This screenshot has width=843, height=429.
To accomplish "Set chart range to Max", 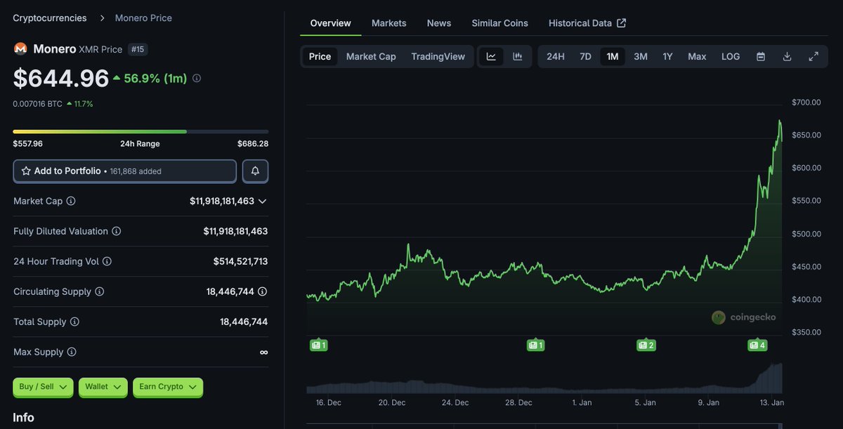I will click(x=697, y=56).
